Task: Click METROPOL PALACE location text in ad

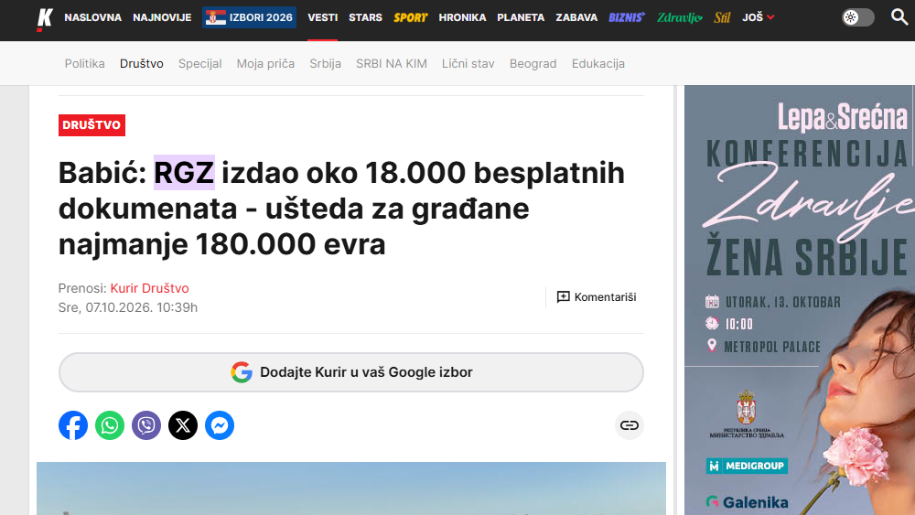Action: (x=772, y=347)
